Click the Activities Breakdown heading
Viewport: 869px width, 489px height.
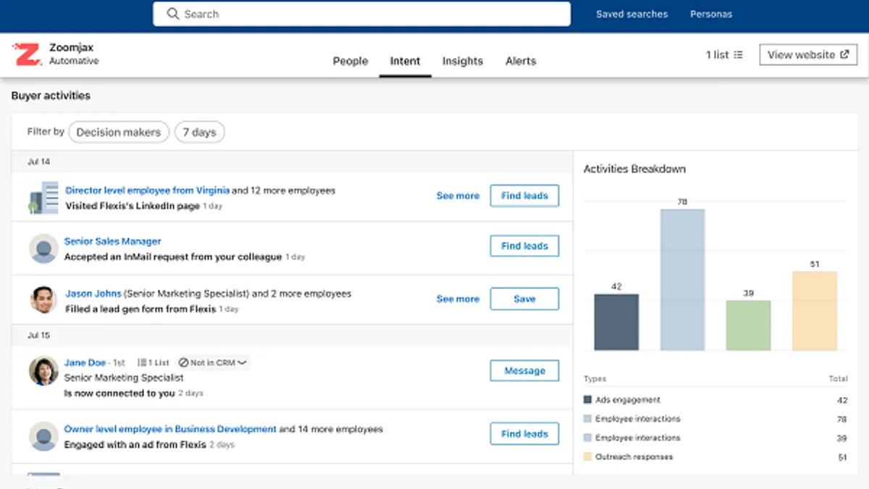(x=634, y=169)
